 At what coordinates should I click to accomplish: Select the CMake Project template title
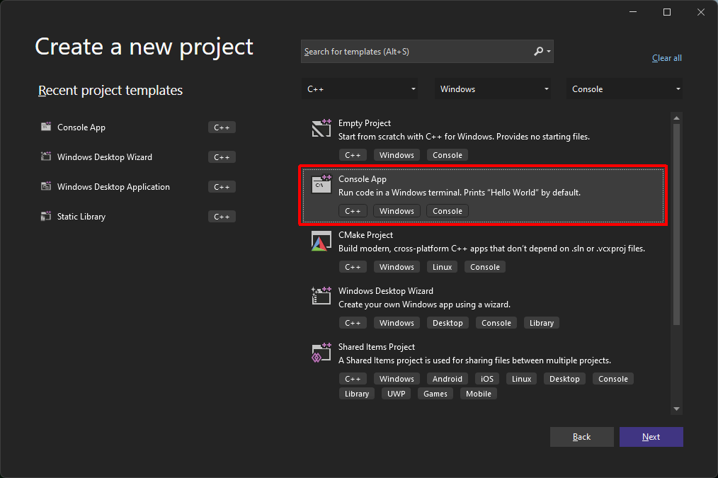pyautogui.click(x=365, y=235)
